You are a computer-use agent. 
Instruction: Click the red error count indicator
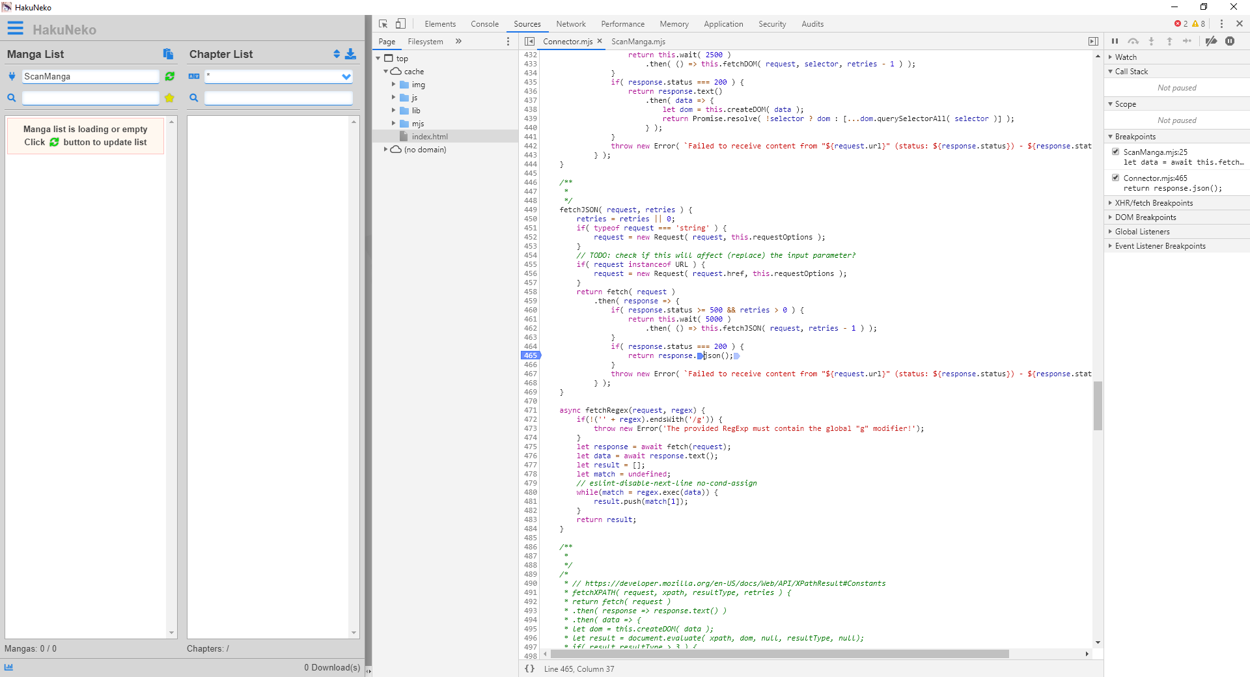[x=1181, y=23]
